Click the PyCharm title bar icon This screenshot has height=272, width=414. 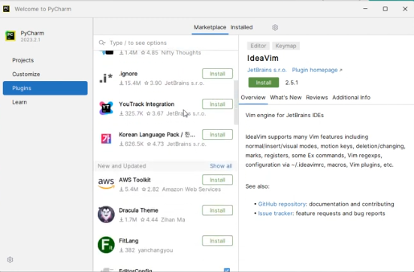[6, 9]
